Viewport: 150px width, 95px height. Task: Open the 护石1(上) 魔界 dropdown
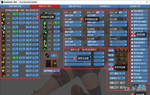77,12
